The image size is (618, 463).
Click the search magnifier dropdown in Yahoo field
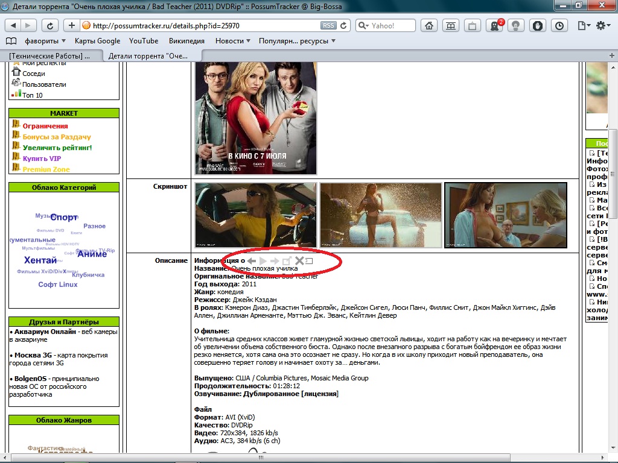pos(363,25)
